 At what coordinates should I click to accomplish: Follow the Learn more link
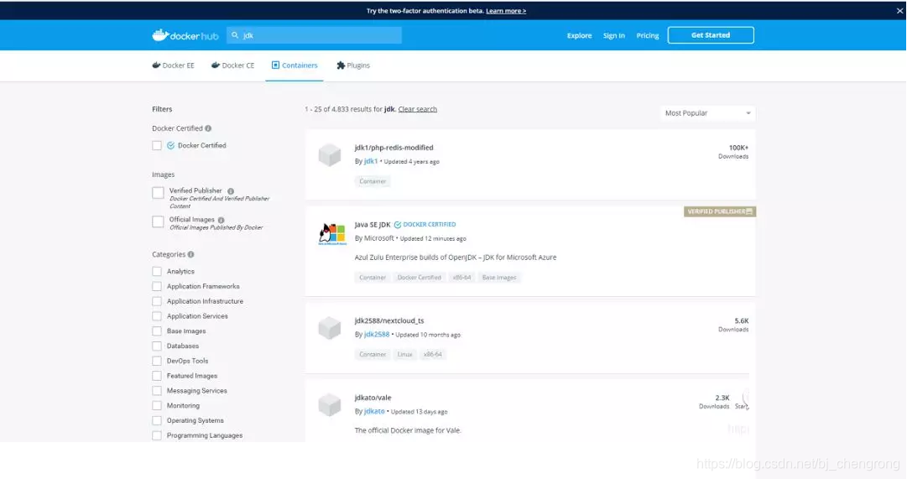(506, 10)
